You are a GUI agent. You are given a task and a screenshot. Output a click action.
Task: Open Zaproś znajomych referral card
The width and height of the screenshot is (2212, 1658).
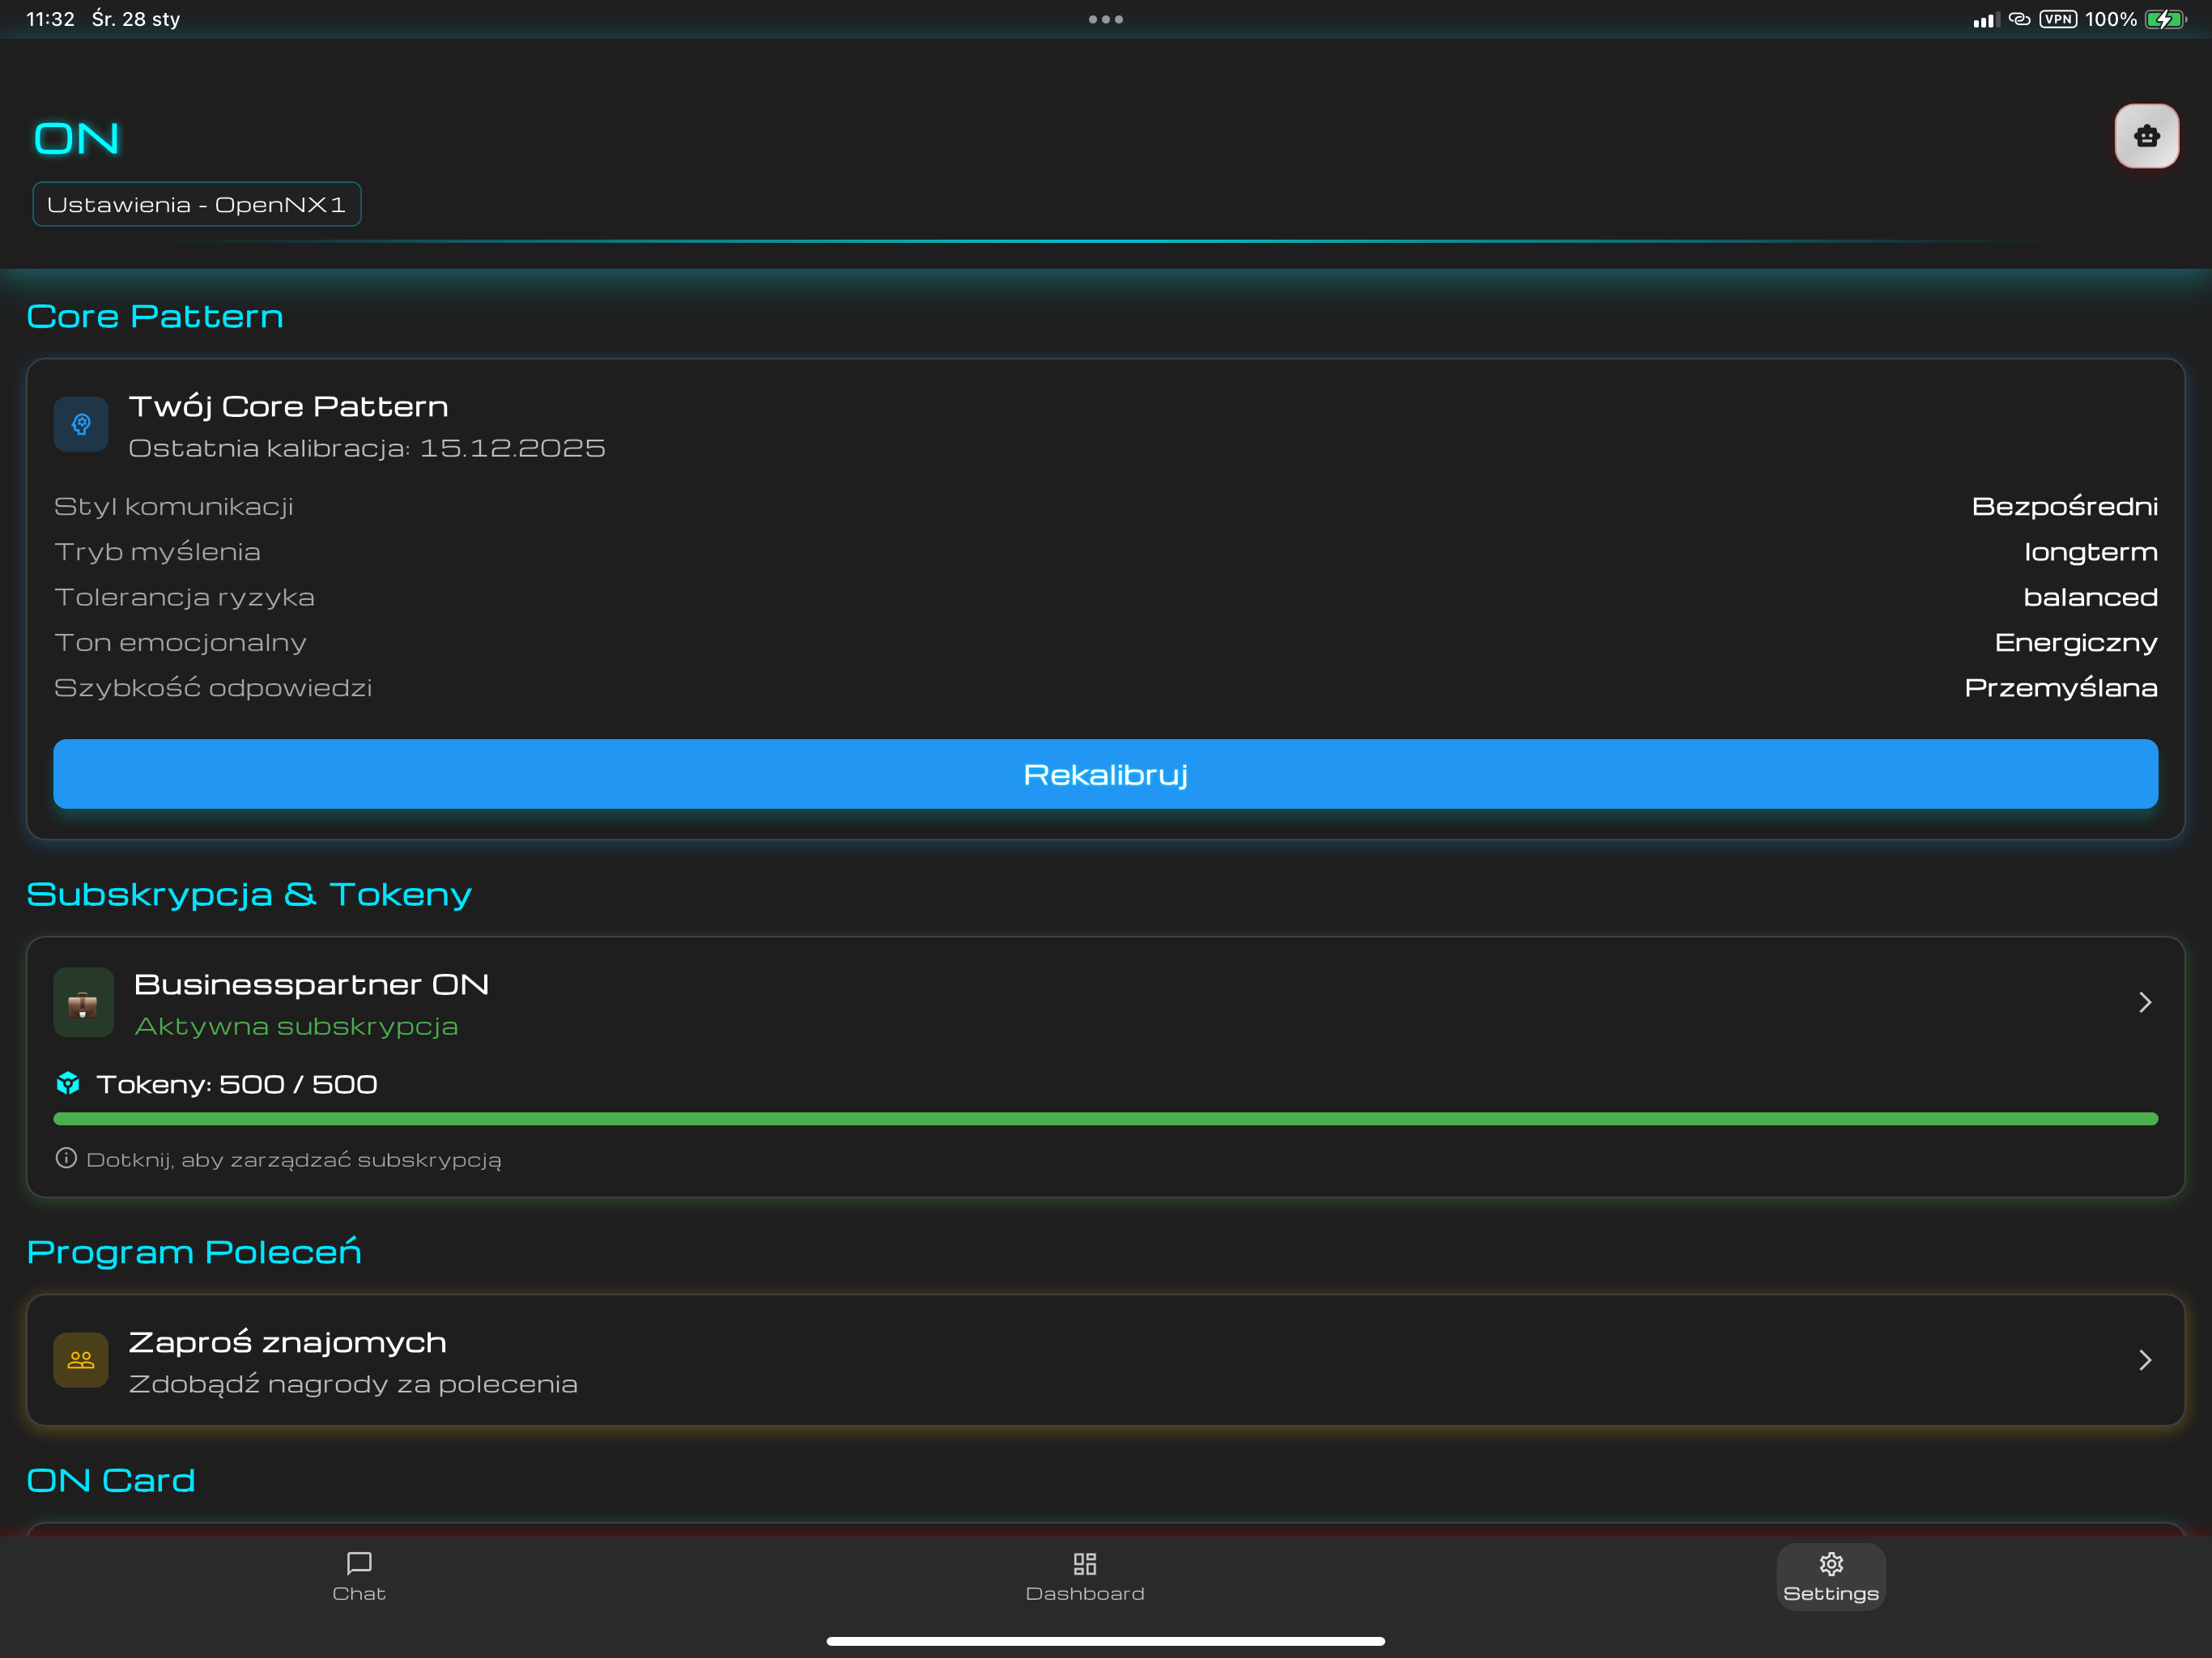pyautogui.click(x=1106, y=1360)
